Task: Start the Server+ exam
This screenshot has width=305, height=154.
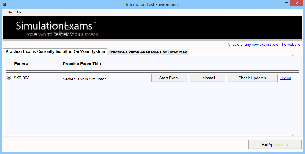Action: point(169,78)
